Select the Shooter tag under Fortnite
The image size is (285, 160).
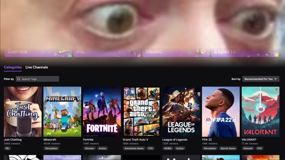[89, 148]
